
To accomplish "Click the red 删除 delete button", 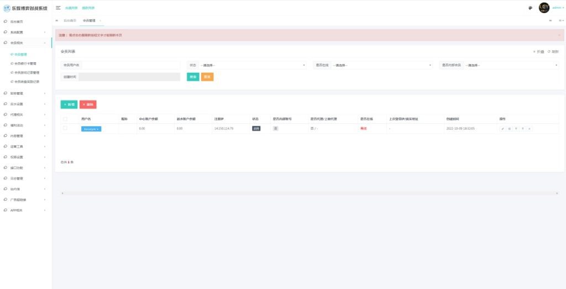I will click(x=88, y=104).
